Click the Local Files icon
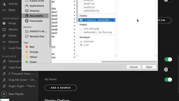The height and width of the screenshot is (101, 179). tap(4, 48)
